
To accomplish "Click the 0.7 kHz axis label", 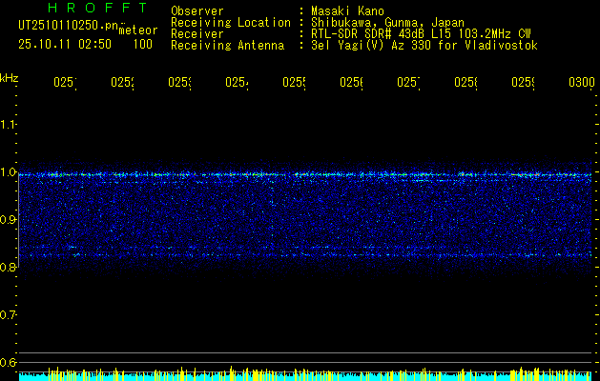I will click(8, 315).
